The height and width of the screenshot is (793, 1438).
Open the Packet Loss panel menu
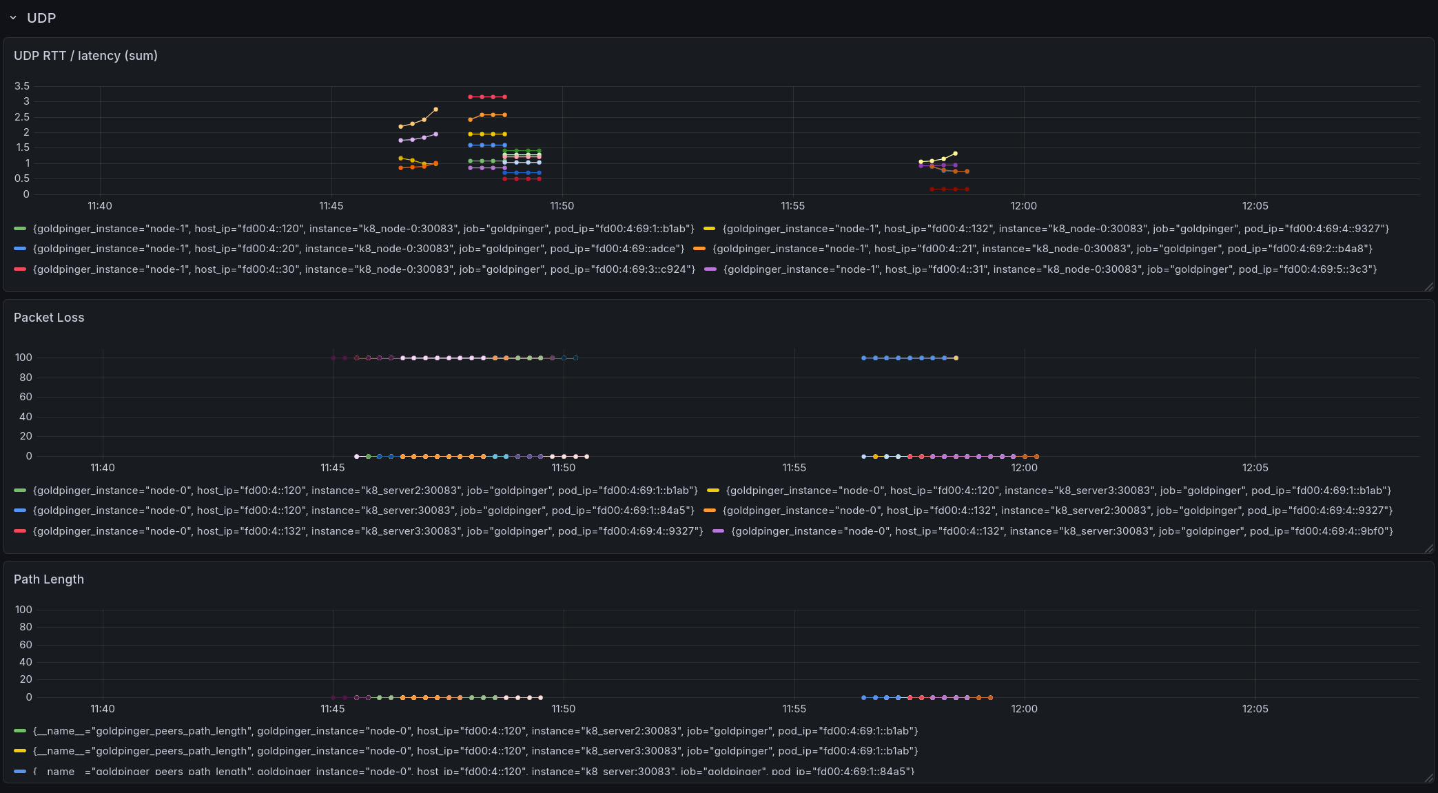[x=48, y=318]
